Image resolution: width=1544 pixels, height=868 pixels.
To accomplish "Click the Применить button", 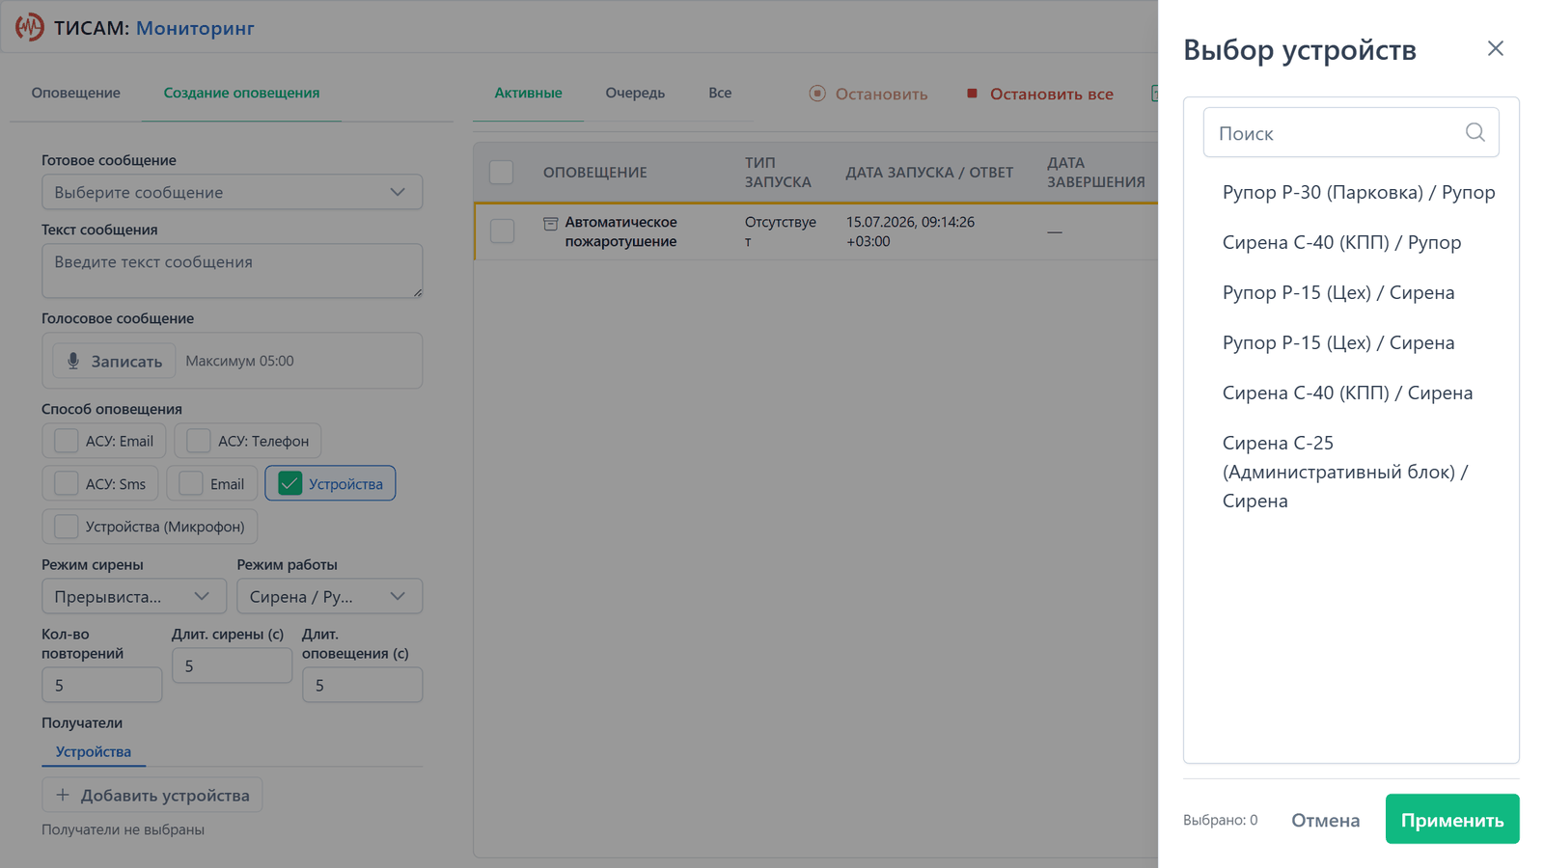I will (1452, 819).
